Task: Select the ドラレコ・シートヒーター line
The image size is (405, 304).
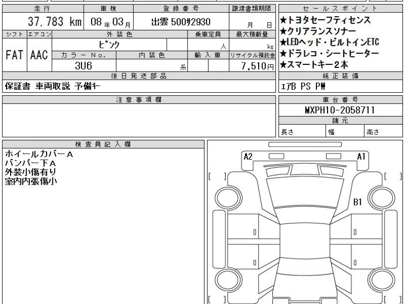Action: [x=329, y=53]
